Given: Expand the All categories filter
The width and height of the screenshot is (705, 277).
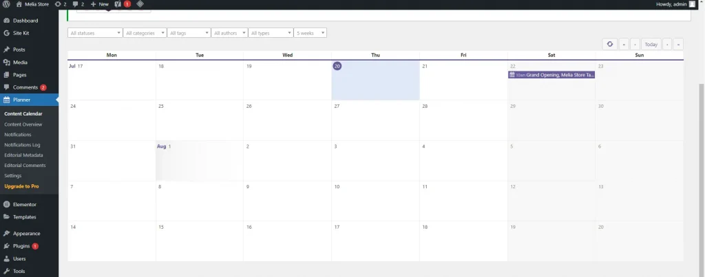Looking at the screenshot, I should pyautogui.click(x=145, y=33).
